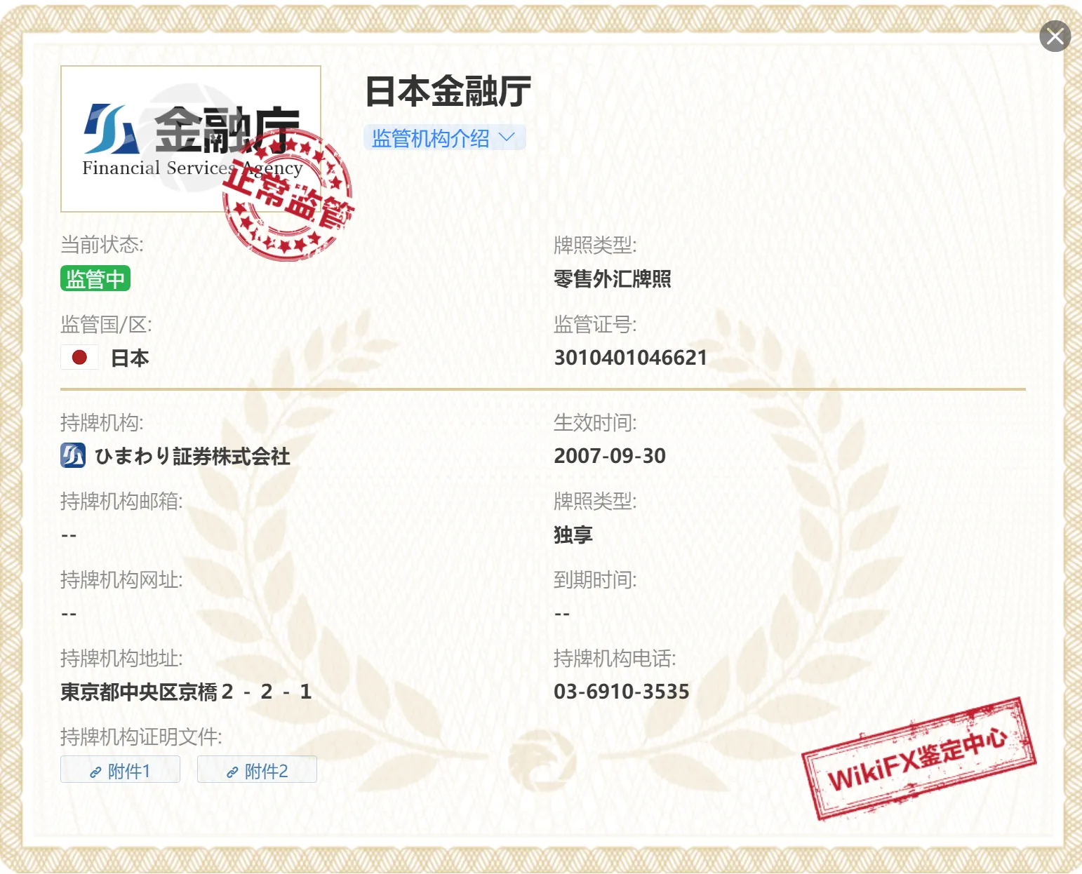
Task: Click the 零售外汇牌照 license type text
Action: (612, 279)
